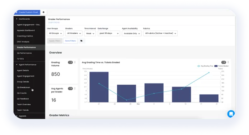
Task: Select Grader Performance in sidebar
Action: (26, 47)
